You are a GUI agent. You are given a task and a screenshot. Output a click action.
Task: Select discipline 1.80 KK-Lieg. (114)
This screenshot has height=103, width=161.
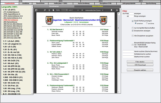pos(12,88)
